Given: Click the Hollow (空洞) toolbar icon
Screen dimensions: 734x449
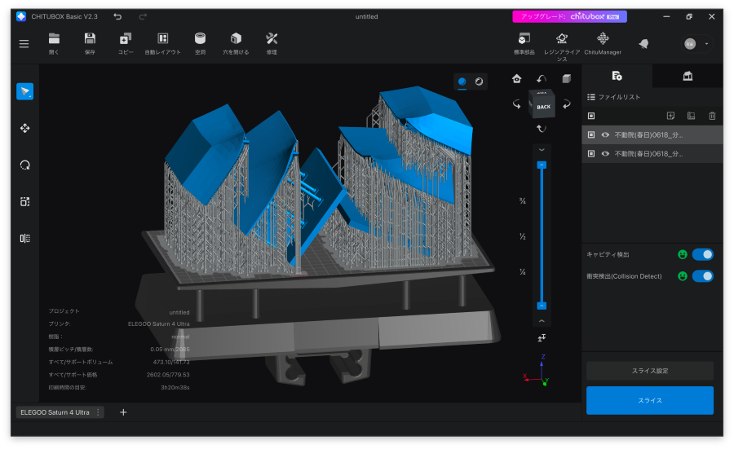Looking at the screenshot, I should point(200,38).
